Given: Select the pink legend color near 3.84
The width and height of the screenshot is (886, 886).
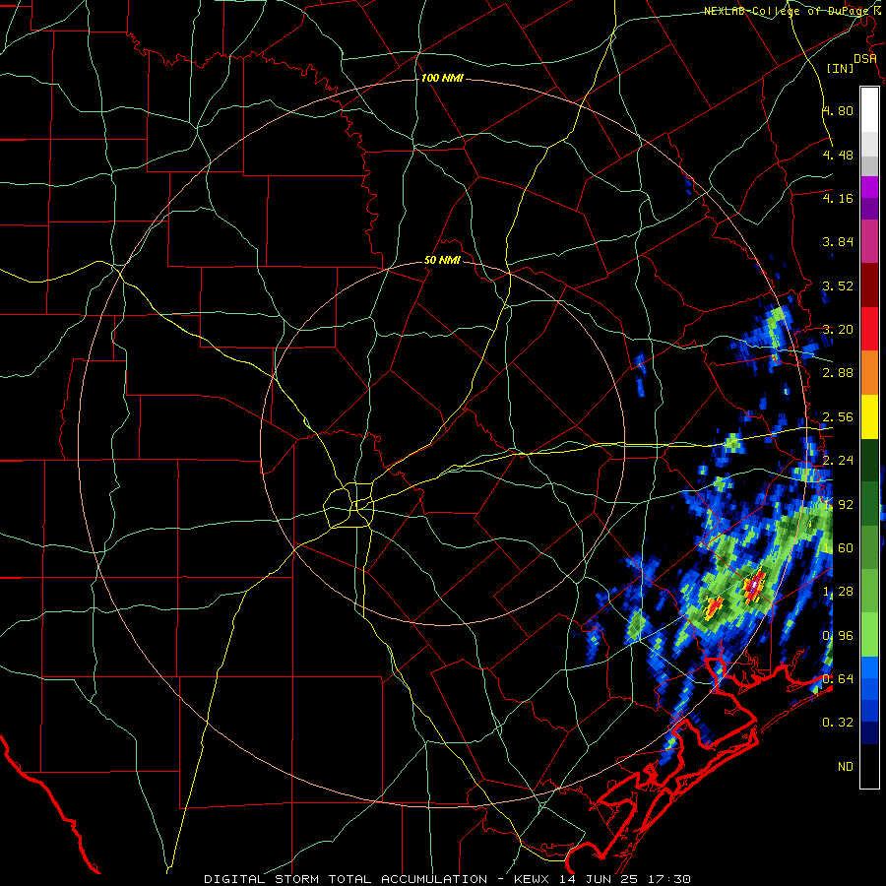Looking at the screenshot, I should click(869, 241).
